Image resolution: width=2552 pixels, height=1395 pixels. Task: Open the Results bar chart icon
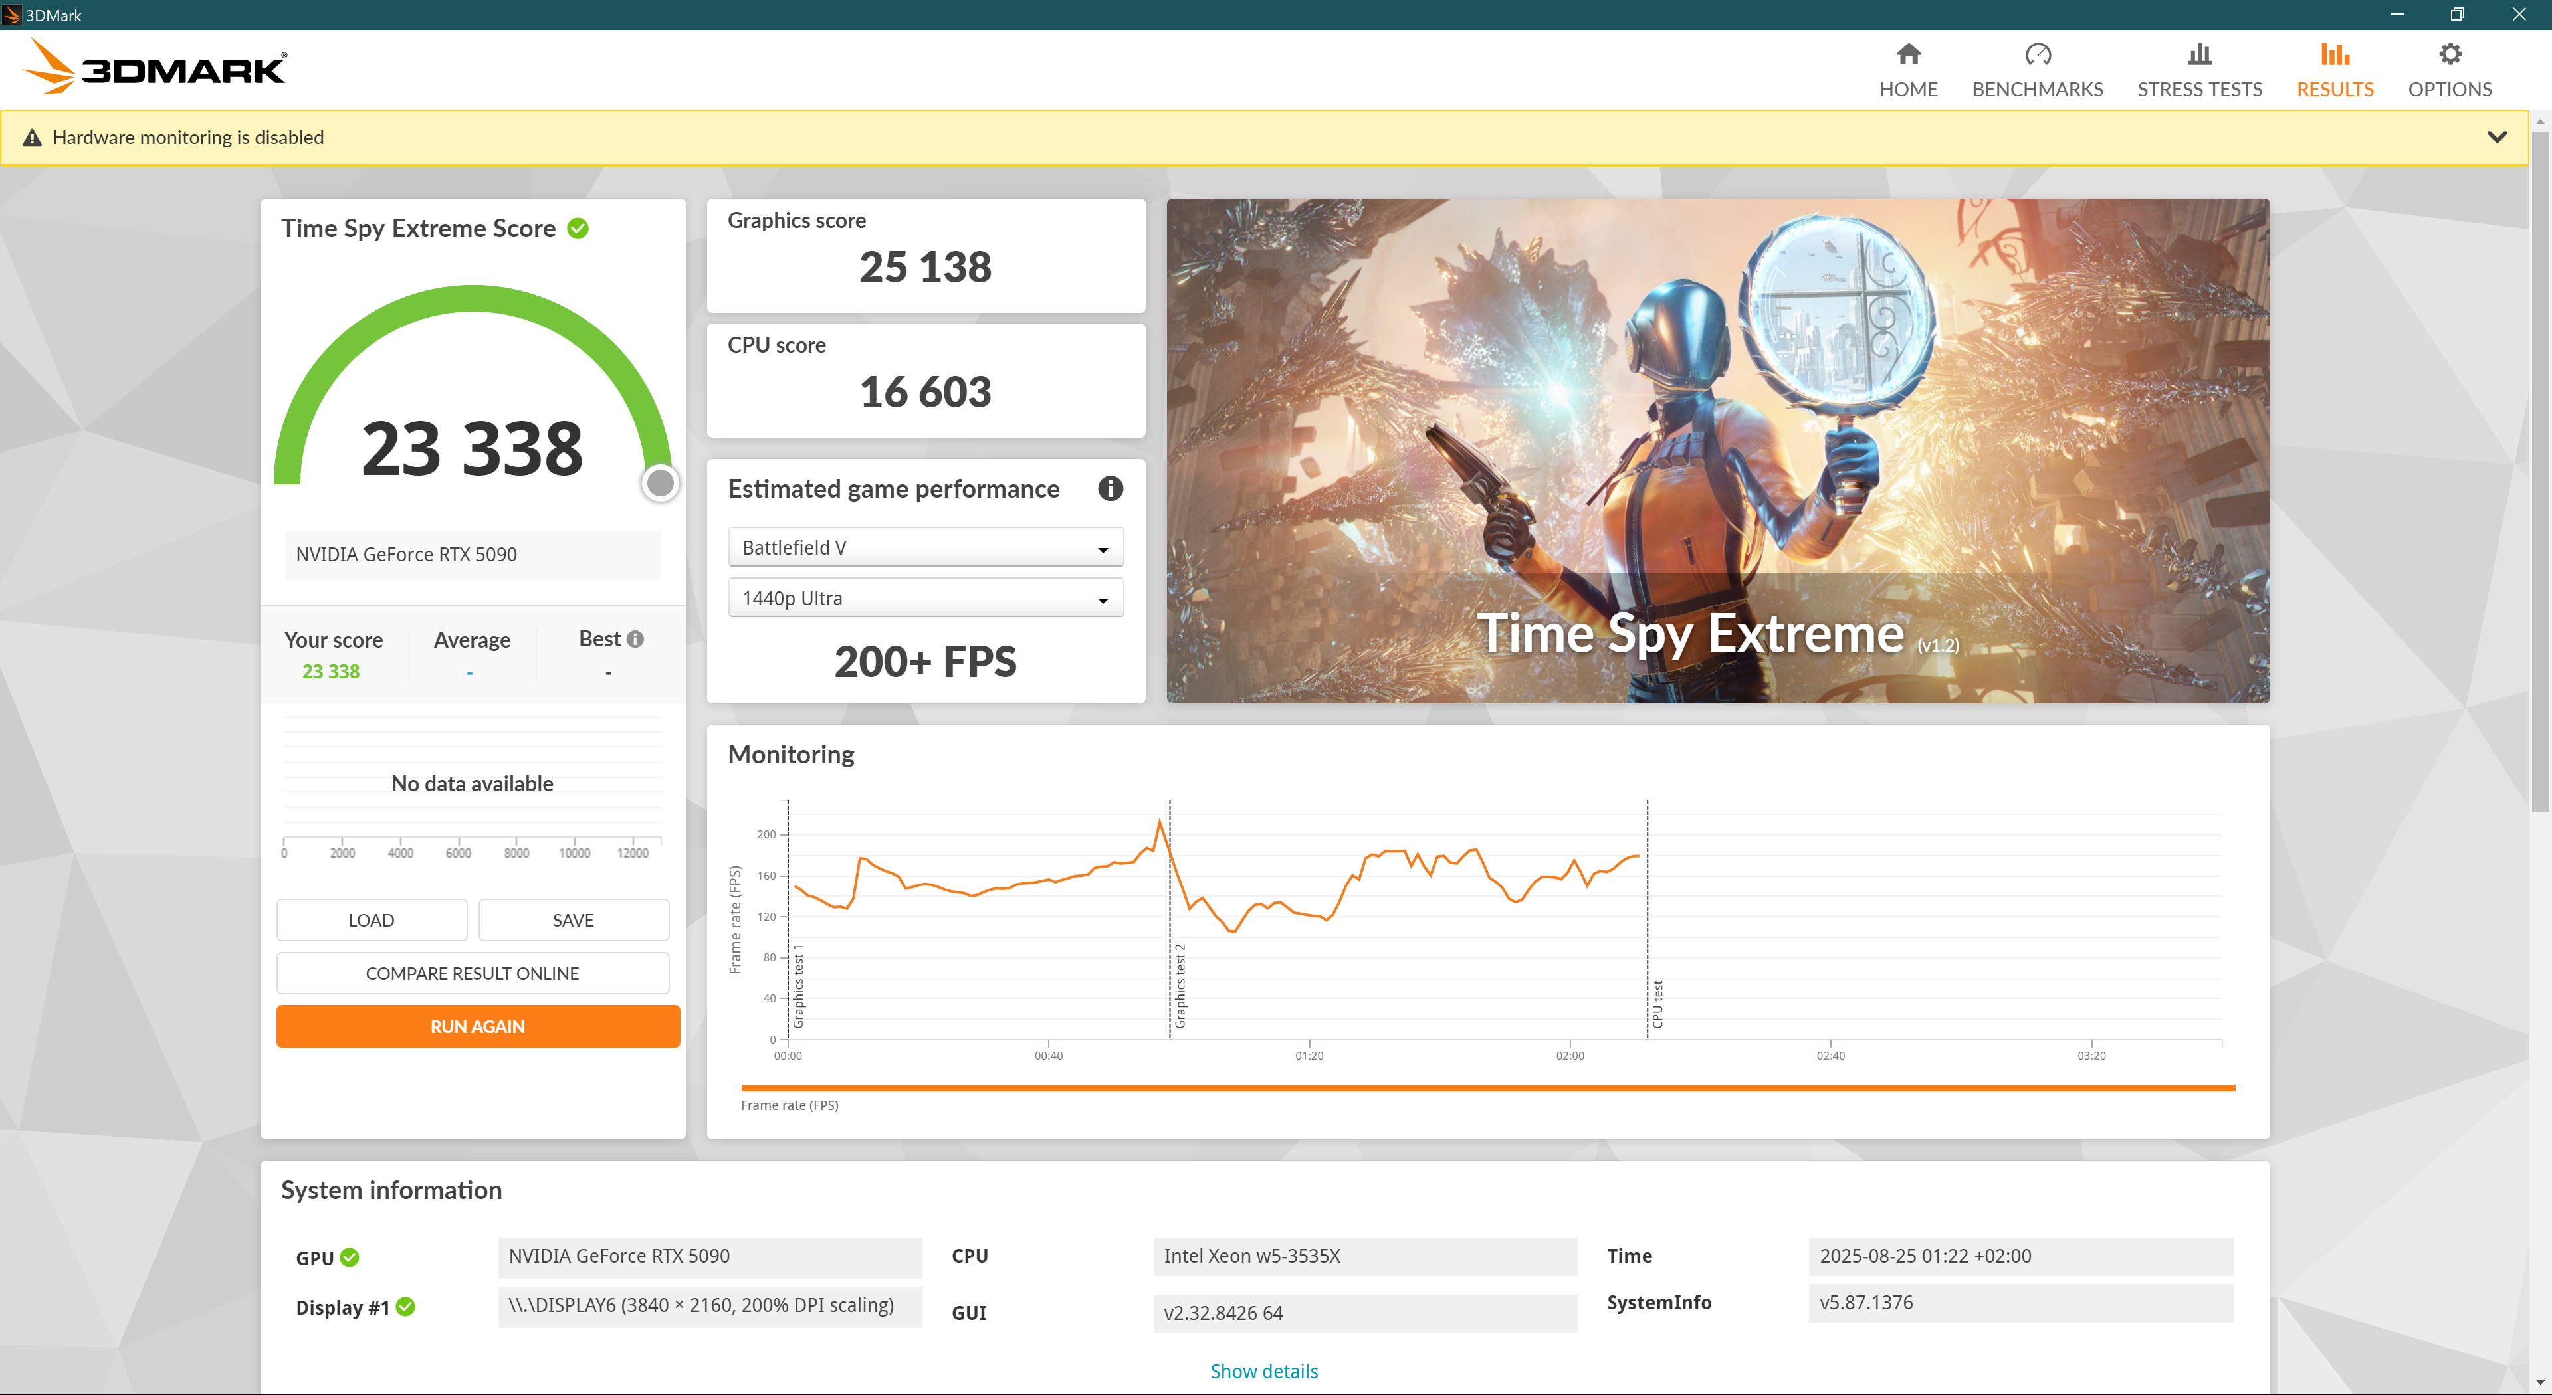click(2334, 53)
